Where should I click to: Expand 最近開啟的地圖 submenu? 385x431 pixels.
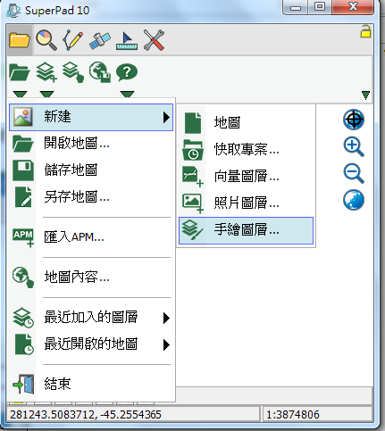(91, 344)
